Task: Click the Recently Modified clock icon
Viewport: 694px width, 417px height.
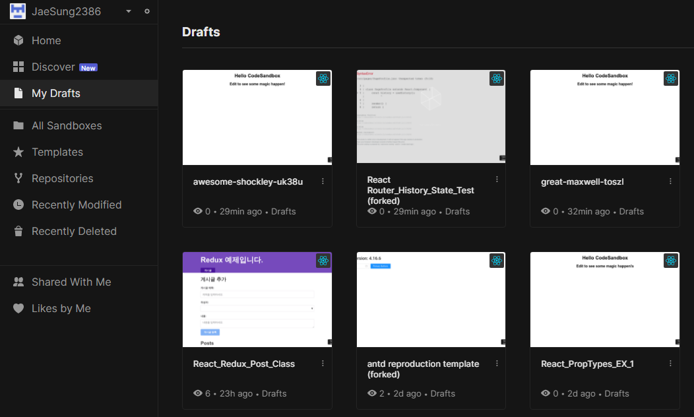Action: coord(18,205)
